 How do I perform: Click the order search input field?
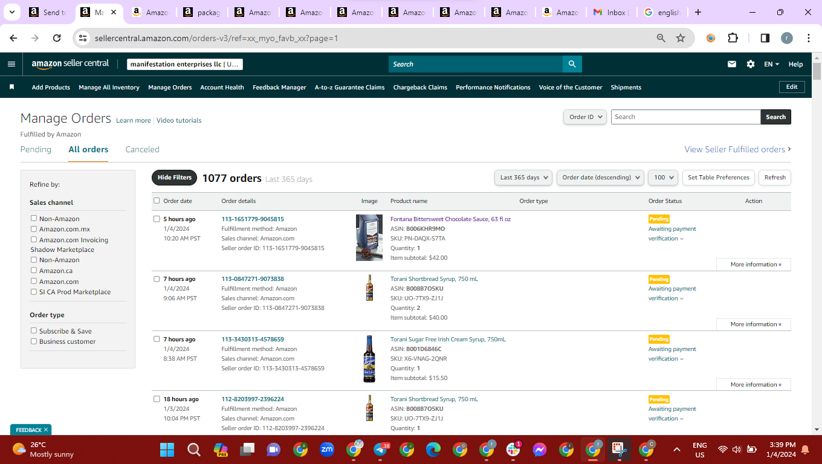pos(685,117)
